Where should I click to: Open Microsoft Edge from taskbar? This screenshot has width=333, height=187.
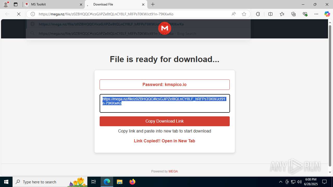[x=107, y=182]
